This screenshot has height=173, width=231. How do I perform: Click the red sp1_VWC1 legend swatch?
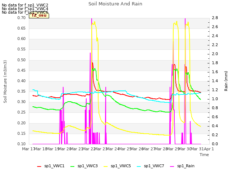(39, 167)
